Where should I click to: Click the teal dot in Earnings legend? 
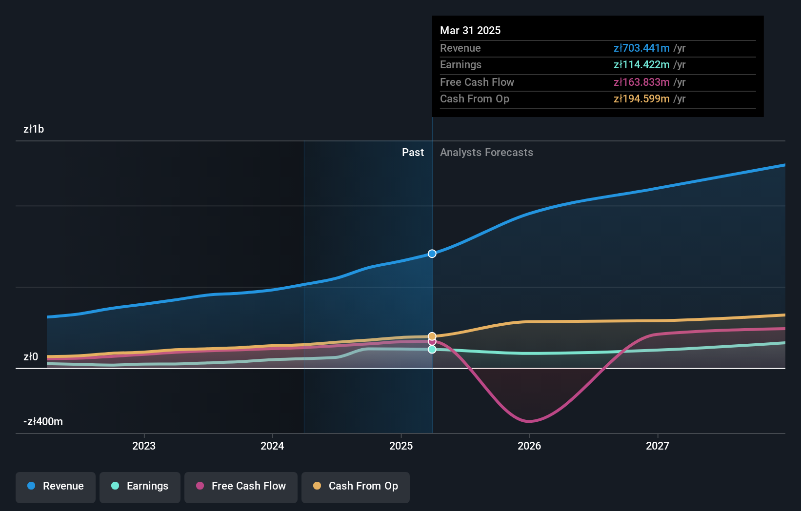(x=115, y=486)
